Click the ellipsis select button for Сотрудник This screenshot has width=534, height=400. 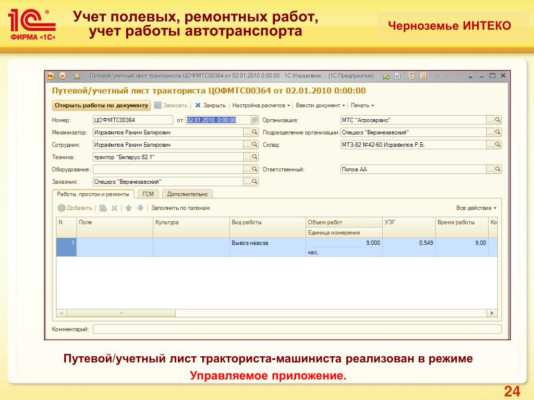tap(247, 145)
